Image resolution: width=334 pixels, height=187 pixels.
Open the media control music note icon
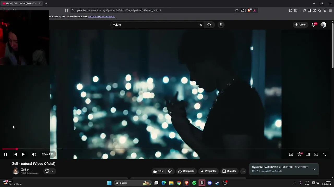304,10
